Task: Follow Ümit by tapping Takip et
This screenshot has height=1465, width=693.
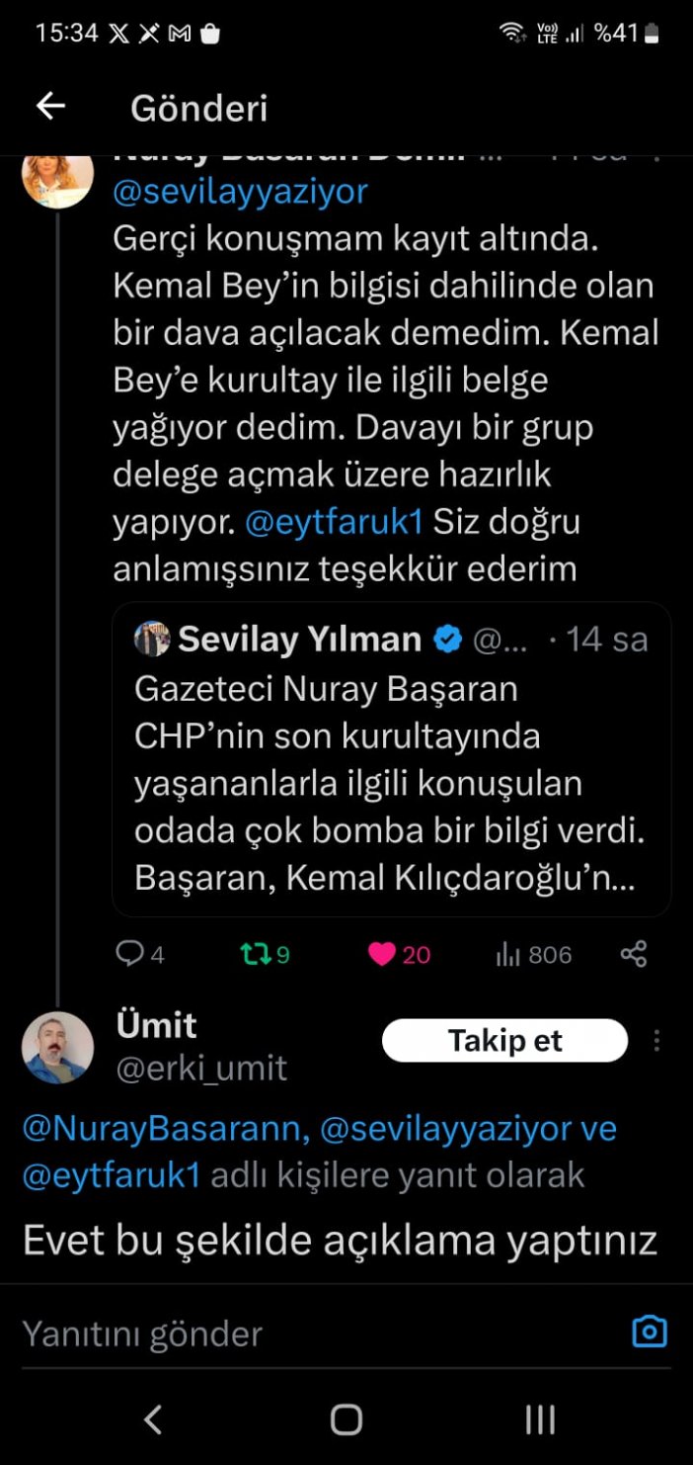Action: (x=504, y=1040)
